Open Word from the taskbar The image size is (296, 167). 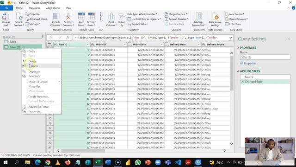108,162
